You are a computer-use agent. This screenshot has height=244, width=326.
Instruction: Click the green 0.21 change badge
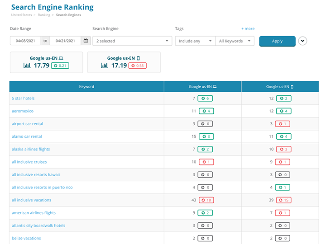60,66
